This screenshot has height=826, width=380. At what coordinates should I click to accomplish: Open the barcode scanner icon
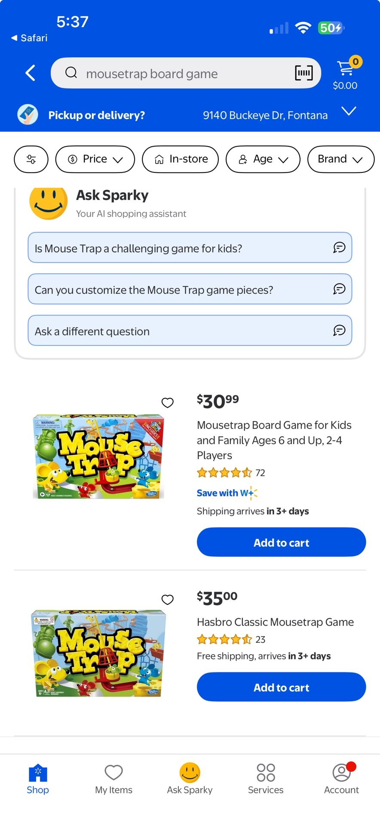(x=303, y=73)
